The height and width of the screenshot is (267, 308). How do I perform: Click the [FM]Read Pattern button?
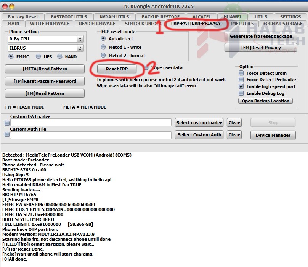click(x=45, y=93)
